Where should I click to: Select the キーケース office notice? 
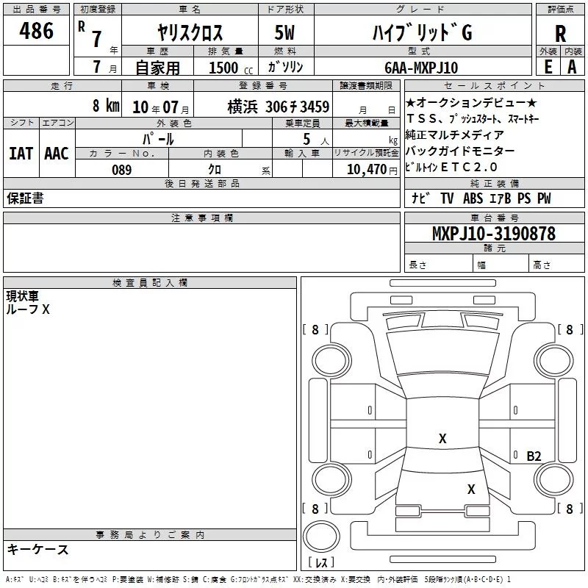click(38, 549)
